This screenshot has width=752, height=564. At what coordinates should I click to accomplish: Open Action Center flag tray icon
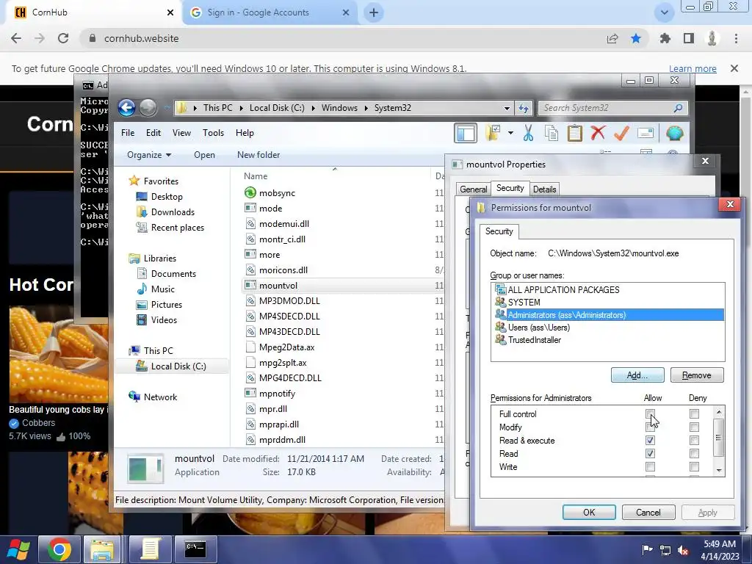pos(647,550)
